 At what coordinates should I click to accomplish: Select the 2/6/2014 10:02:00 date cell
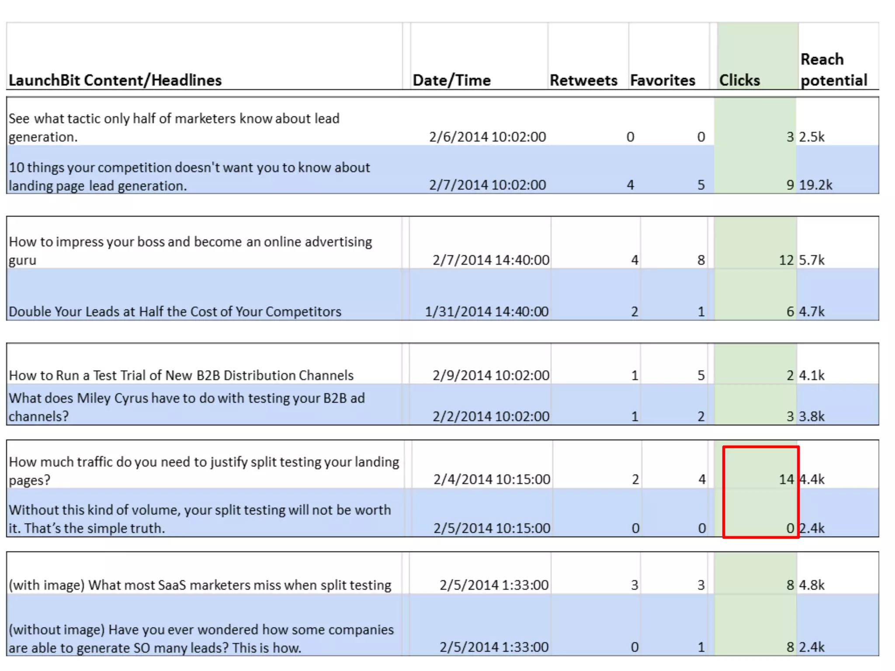point(487,137)
